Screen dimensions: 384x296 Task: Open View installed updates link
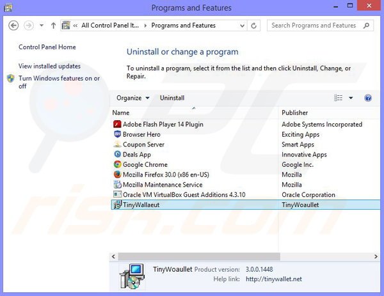click(49, 66)
